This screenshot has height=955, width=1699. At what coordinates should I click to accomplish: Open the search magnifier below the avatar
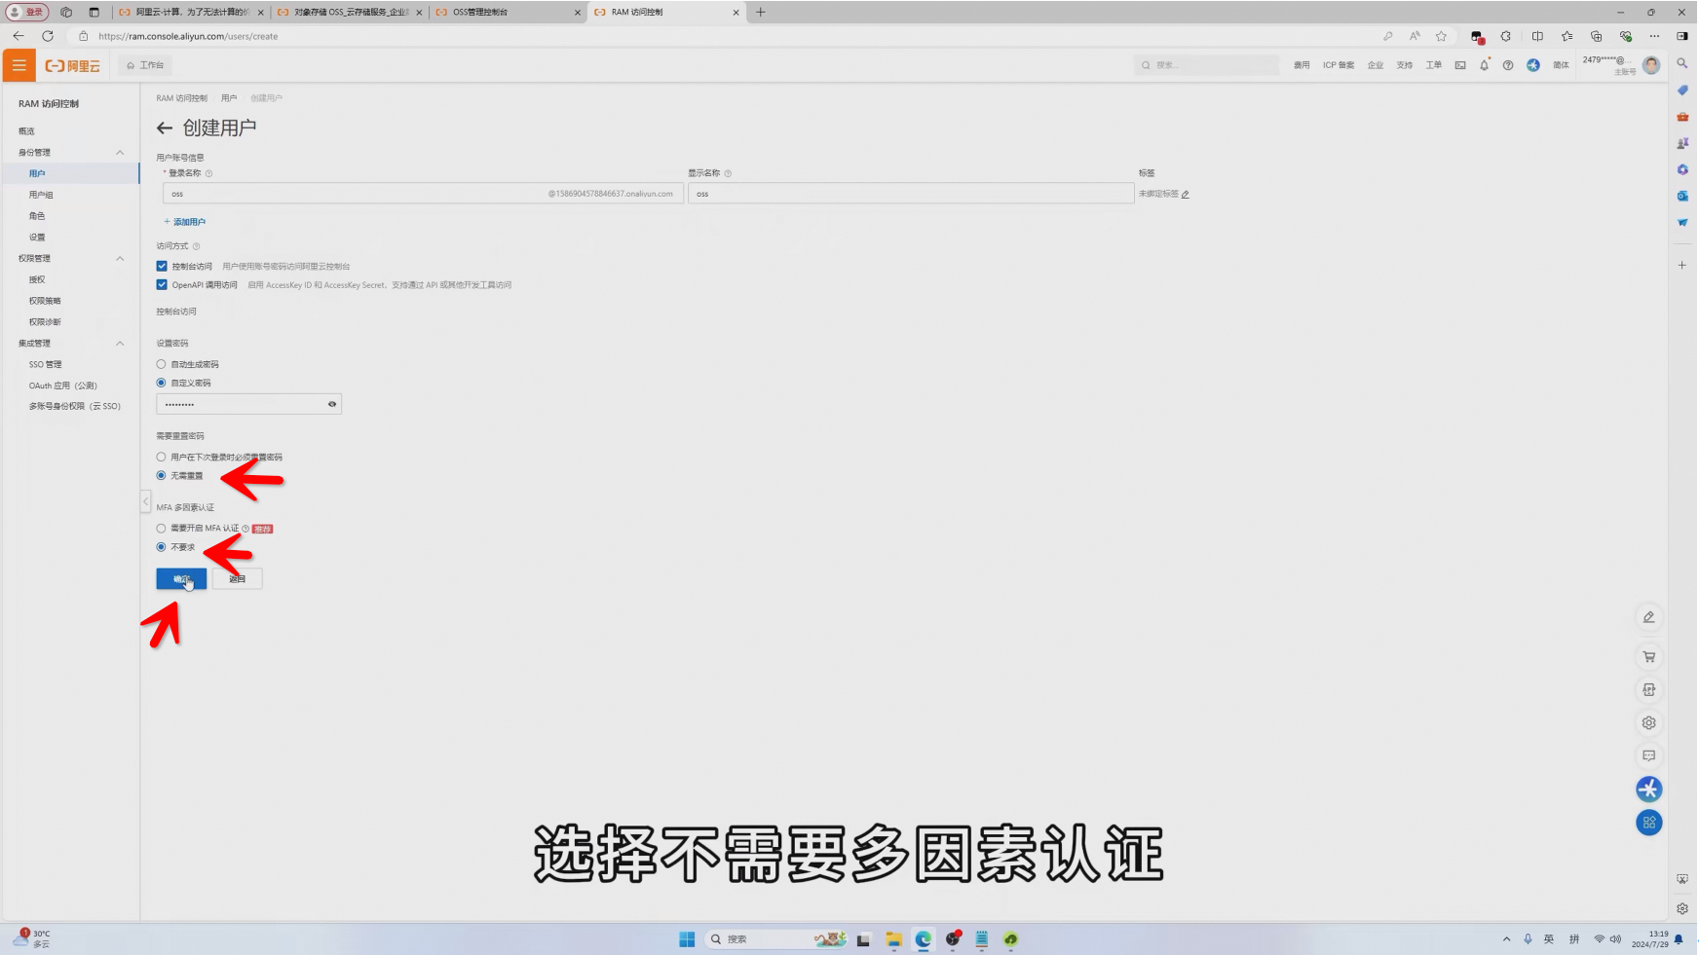point(1681,61)
